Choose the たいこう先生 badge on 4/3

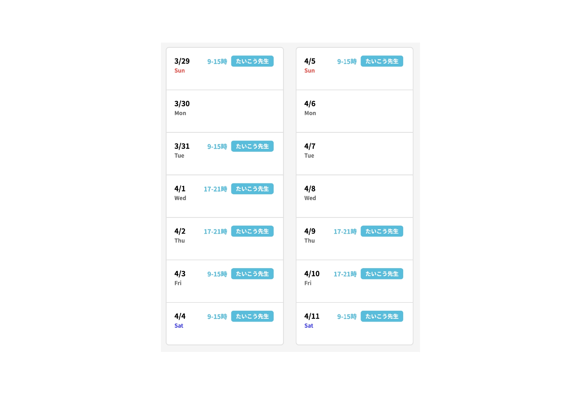(252, 274)
